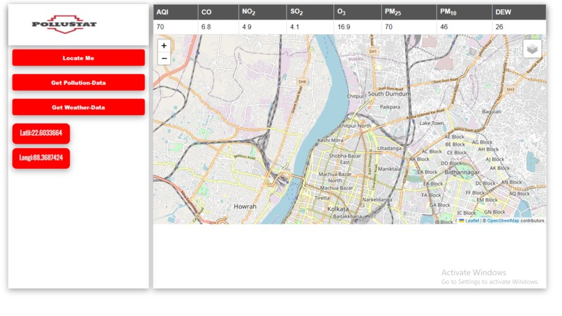The width and height of the screenshot is (562, 316).
Task: Click the Paikpara map label
Action: (390, 107)
